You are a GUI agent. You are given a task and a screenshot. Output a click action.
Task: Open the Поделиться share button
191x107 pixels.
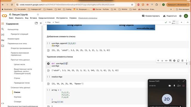170,16
